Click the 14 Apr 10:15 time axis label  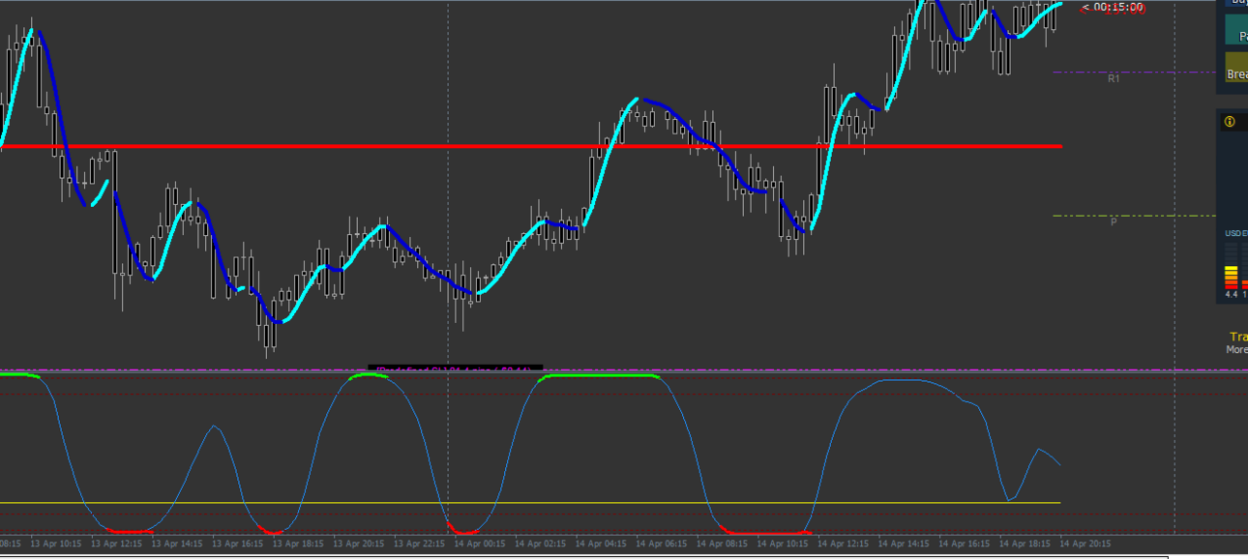[782, 544]
